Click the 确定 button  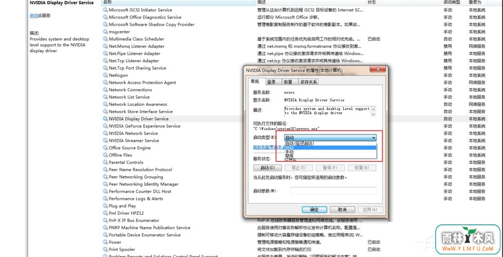pos(314,209)
